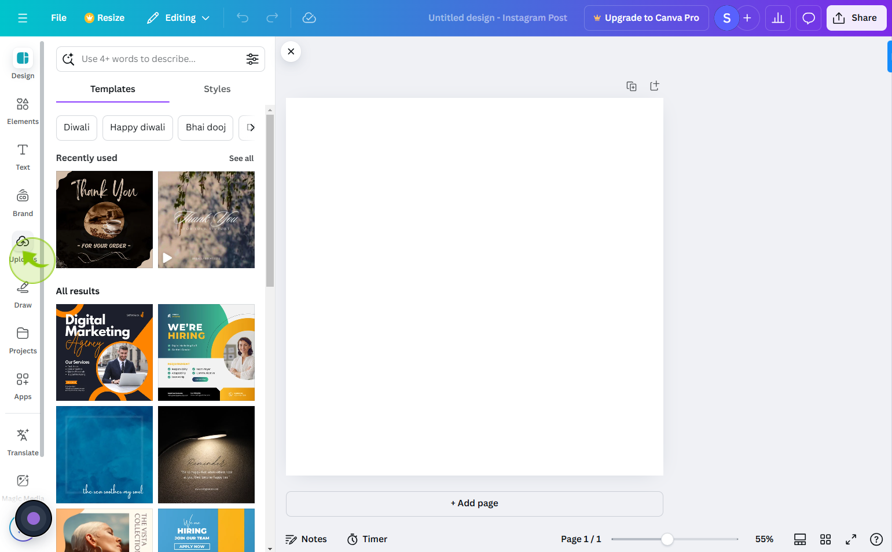Screen dimensions: 892x552
Task: Click Upgrade to Canva Pro
Action: coord(646,18)
